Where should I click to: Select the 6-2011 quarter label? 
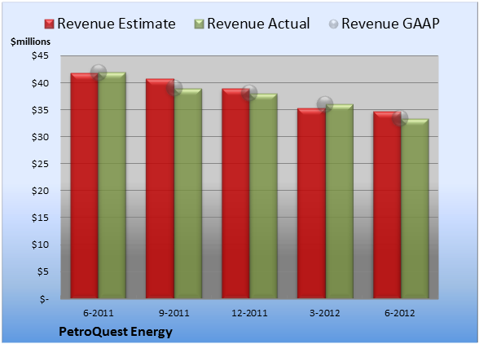99,313
